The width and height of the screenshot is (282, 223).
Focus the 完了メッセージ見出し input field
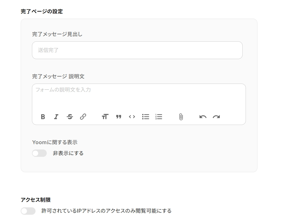coord(137,50)
